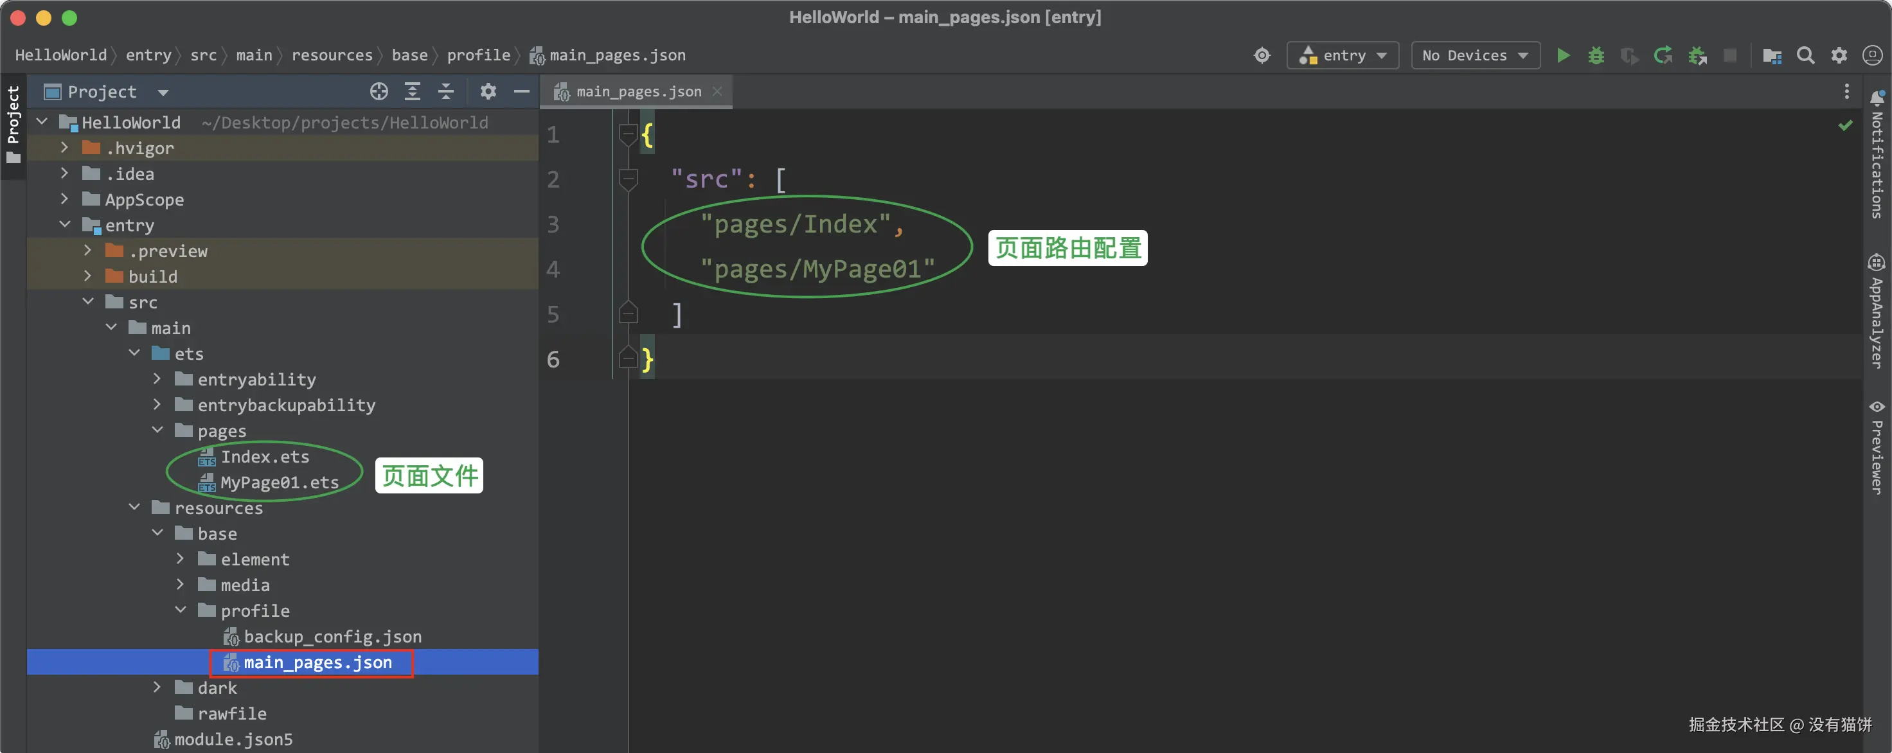Select the main_pages.json editor tab

pos(638,92)
